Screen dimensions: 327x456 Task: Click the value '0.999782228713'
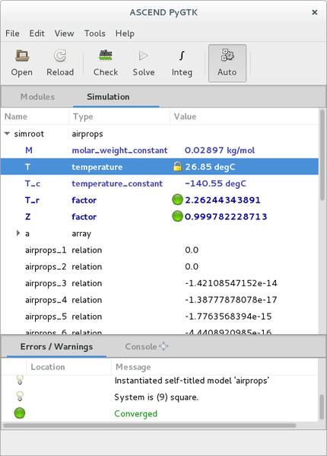(x=226, y=217)
